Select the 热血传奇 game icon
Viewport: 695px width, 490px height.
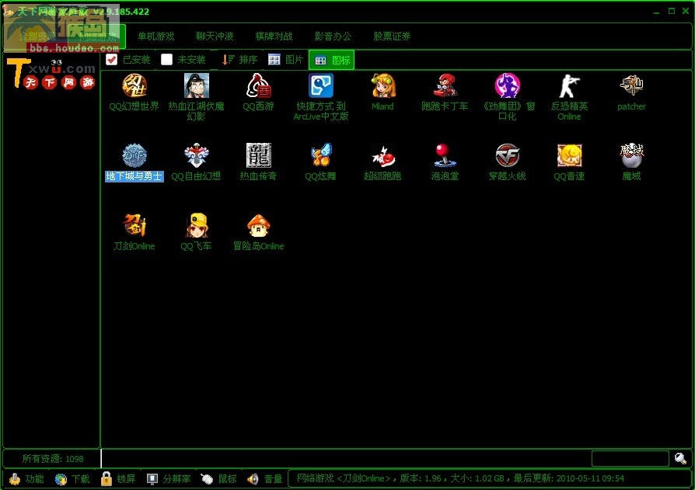pyautogui.click(x=258, y=156)
